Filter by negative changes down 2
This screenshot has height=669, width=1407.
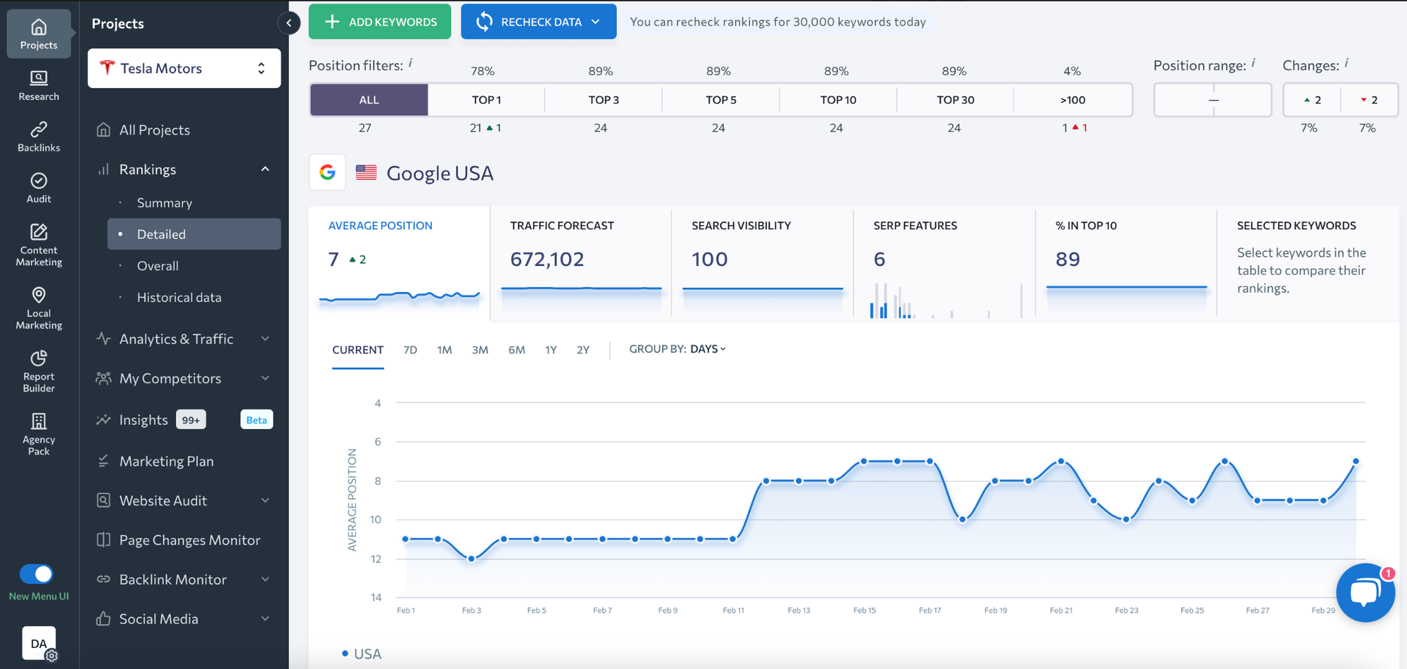[1369, 100]
